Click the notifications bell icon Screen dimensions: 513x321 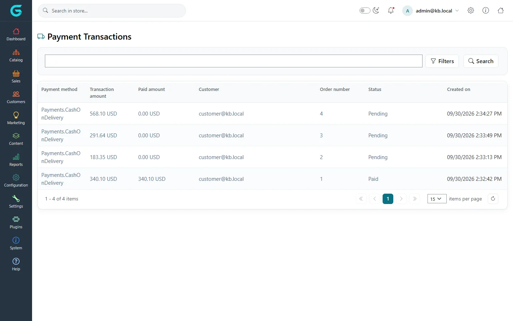(391, 10)
